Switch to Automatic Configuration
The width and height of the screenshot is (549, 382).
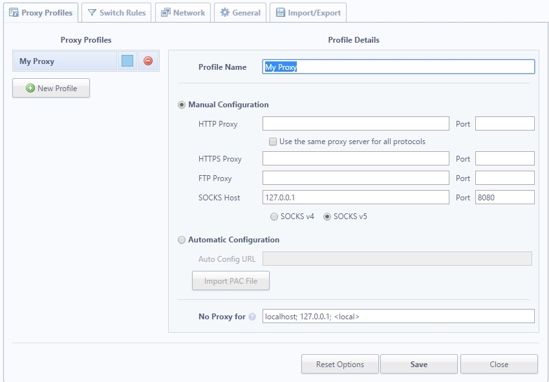182,239
